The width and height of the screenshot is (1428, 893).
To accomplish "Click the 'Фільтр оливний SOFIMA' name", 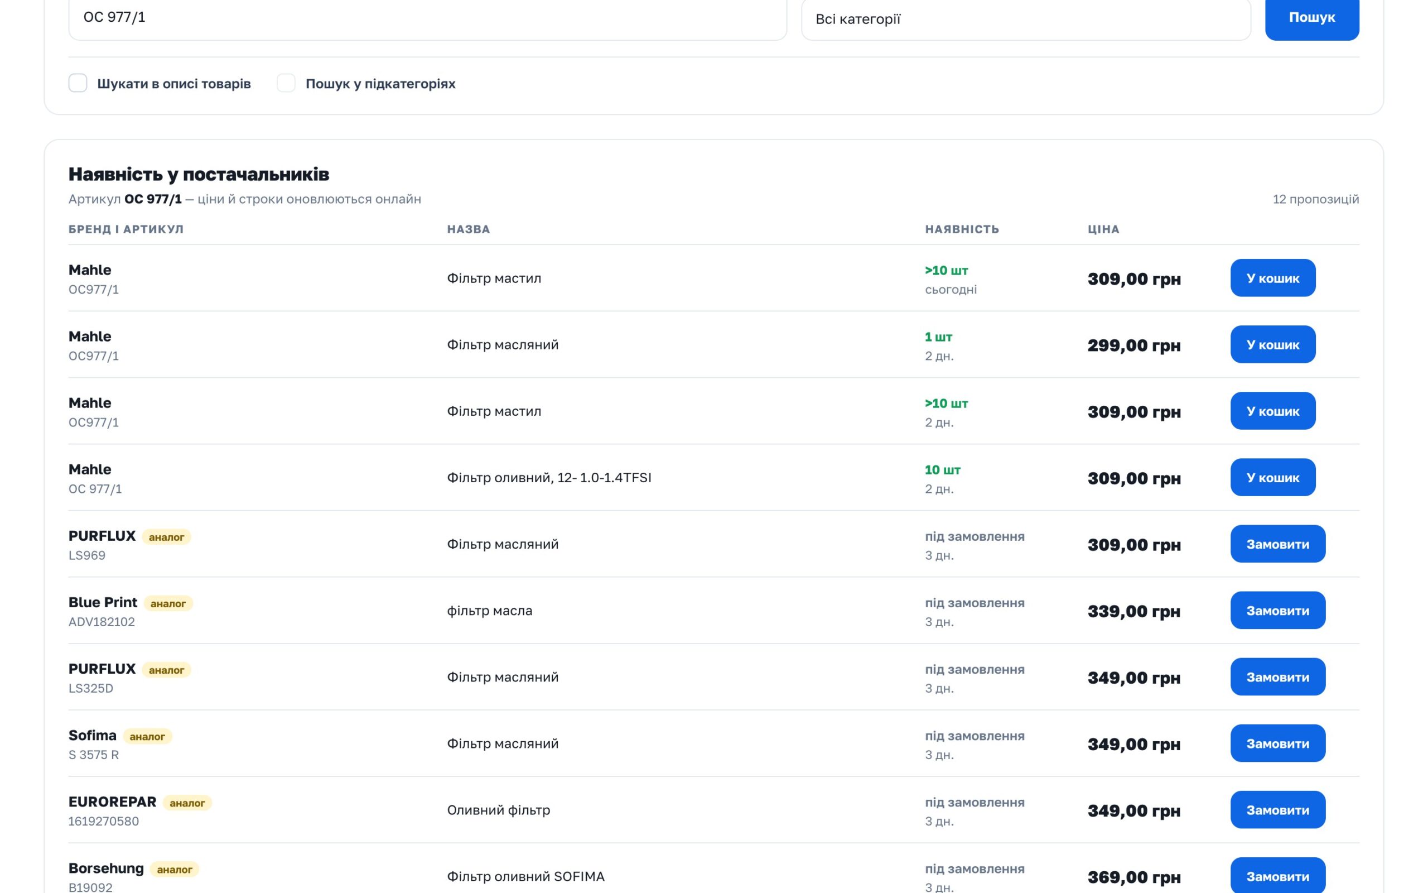I will pyautogui.click(x=526, y=876).
